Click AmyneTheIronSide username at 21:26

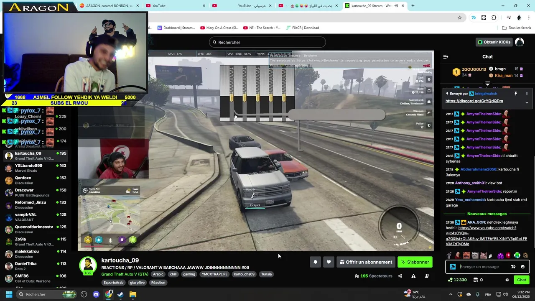484,191
